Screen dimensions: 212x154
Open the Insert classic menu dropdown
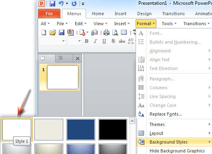pyautogui.click(x=122, y=24)
